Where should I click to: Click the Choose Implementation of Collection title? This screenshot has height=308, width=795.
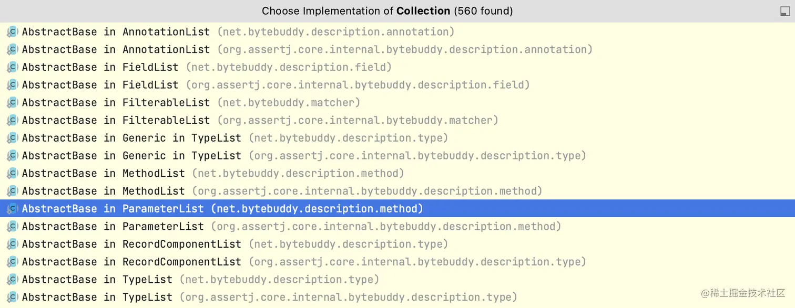point(387,11)
